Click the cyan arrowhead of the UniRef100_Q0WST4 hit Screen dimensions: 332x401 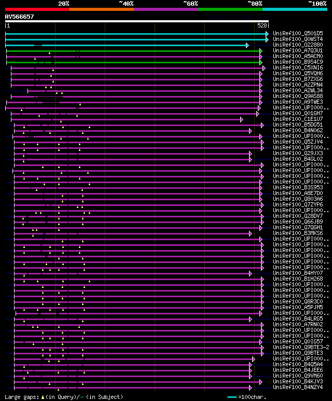[x=267, y=39]
